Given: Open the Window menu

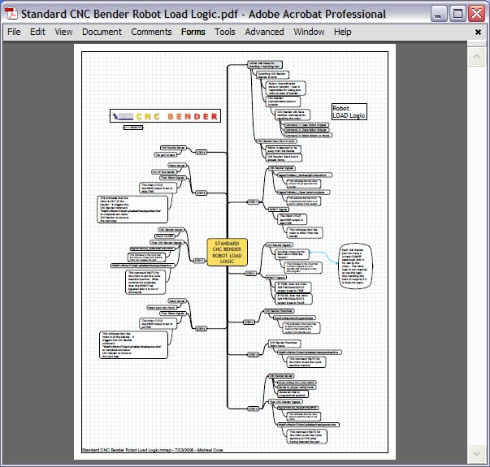Looking at the screenshot, I should point(309,32).
